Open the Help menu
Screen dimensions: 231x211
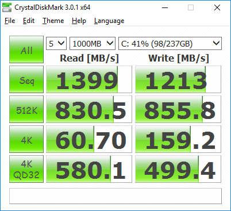[79, 21]
